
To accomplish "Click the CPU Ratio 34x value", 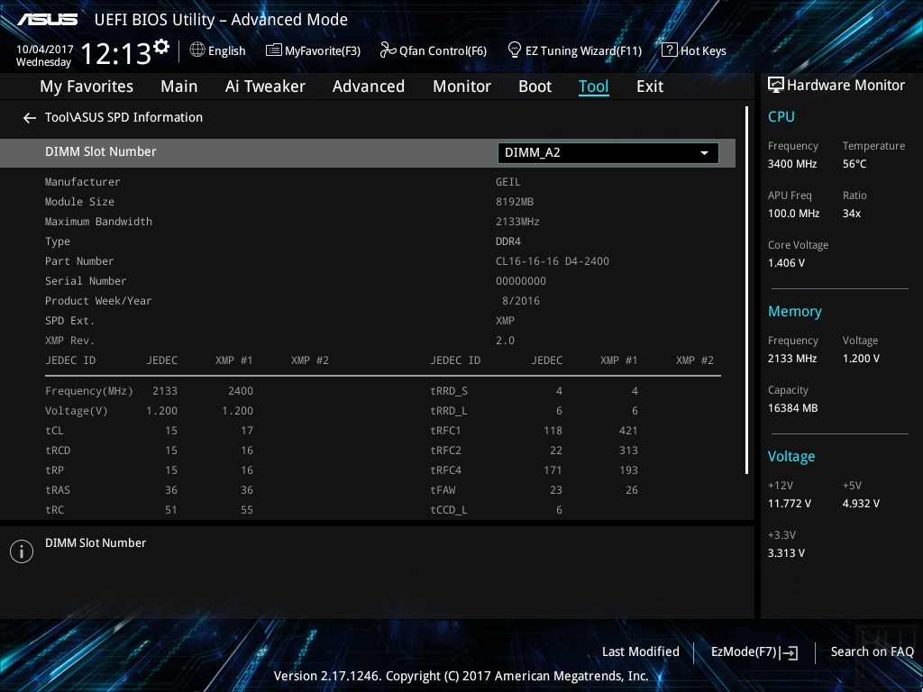I will 851,214.
